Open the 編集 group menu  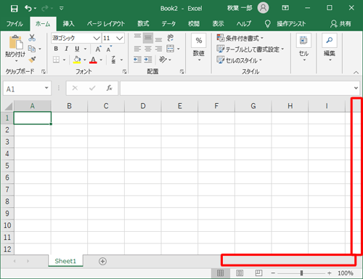(330, 47)
